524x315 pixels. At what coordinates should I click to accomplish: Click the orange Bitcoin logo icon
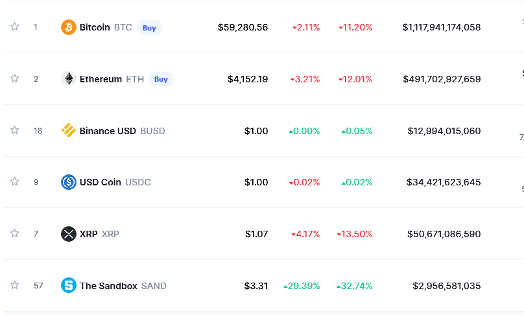coord(69,27)
